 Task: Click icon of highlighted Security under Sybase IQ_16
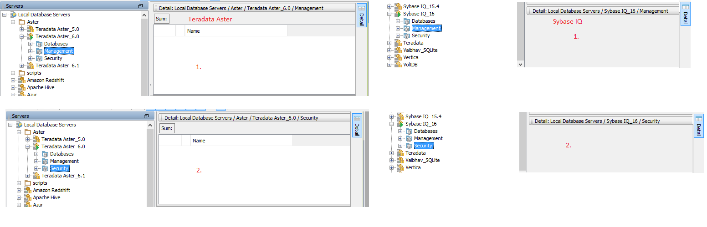point(409,146)
